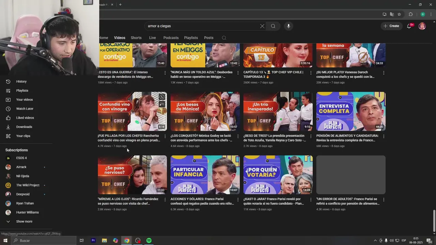Open Premiere Pro from the taskbar
The height and width of the screenshot is (245, 436).
coord(93,241)
